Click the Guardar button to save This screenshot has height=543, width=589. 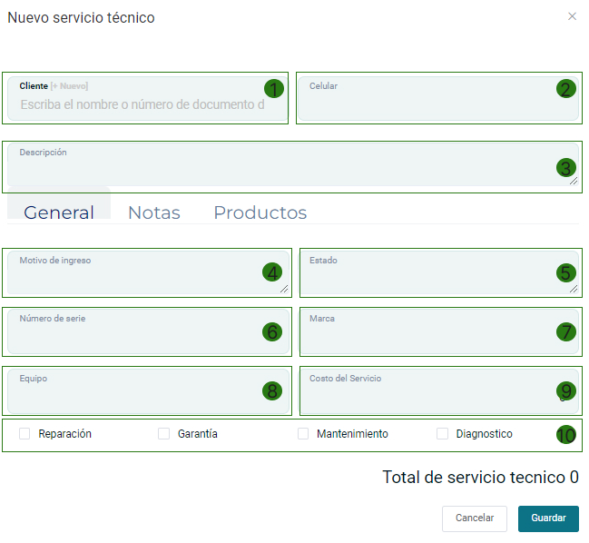[548, 518]
